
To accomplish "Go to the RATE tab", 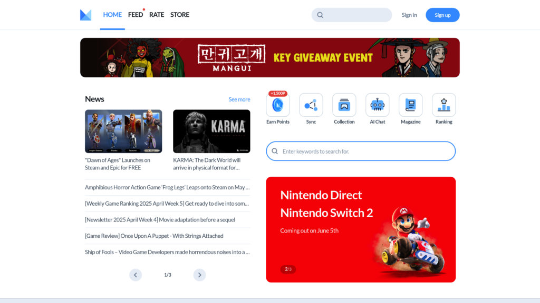I will point(156,15).
